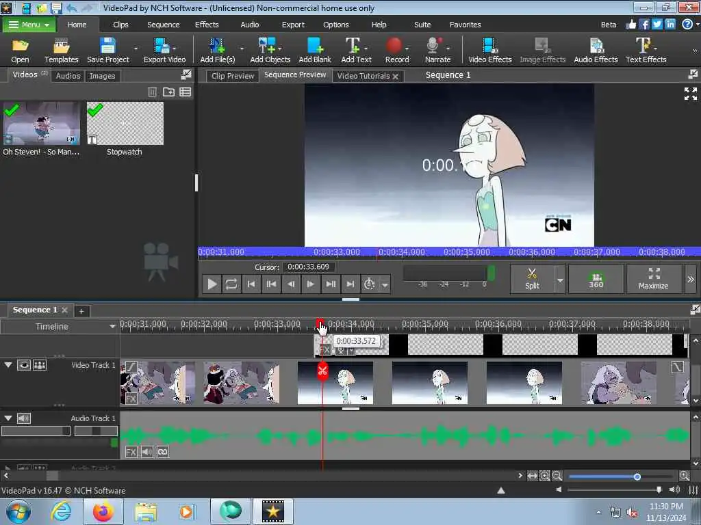Click the Cursor time input field
Screen dimensions: 701x525
(309, 267)
